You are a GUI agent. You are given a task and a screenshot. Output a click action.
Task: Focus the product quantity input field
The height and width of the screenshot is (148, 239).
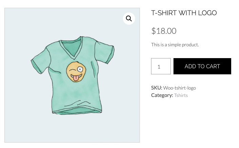(161, 66)
